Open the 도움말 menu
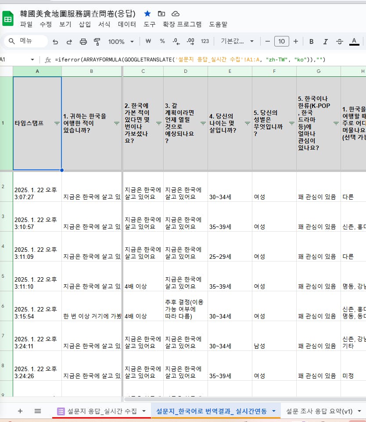The image size is (366, 422). [x=218, y=24]
